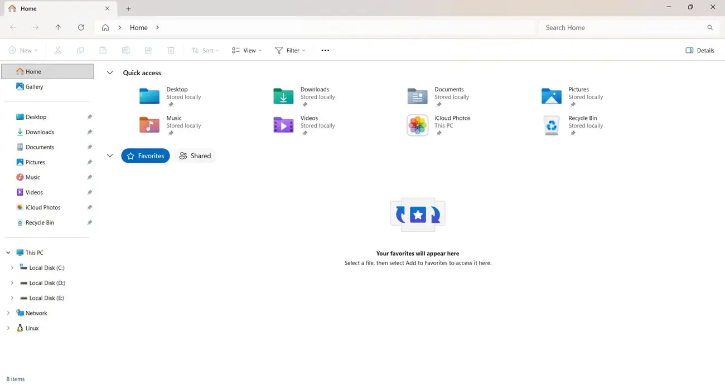The width and height of the screenshot is (725, 385).
Task: Toggle the Details pane button
Action: click(700, 50)
